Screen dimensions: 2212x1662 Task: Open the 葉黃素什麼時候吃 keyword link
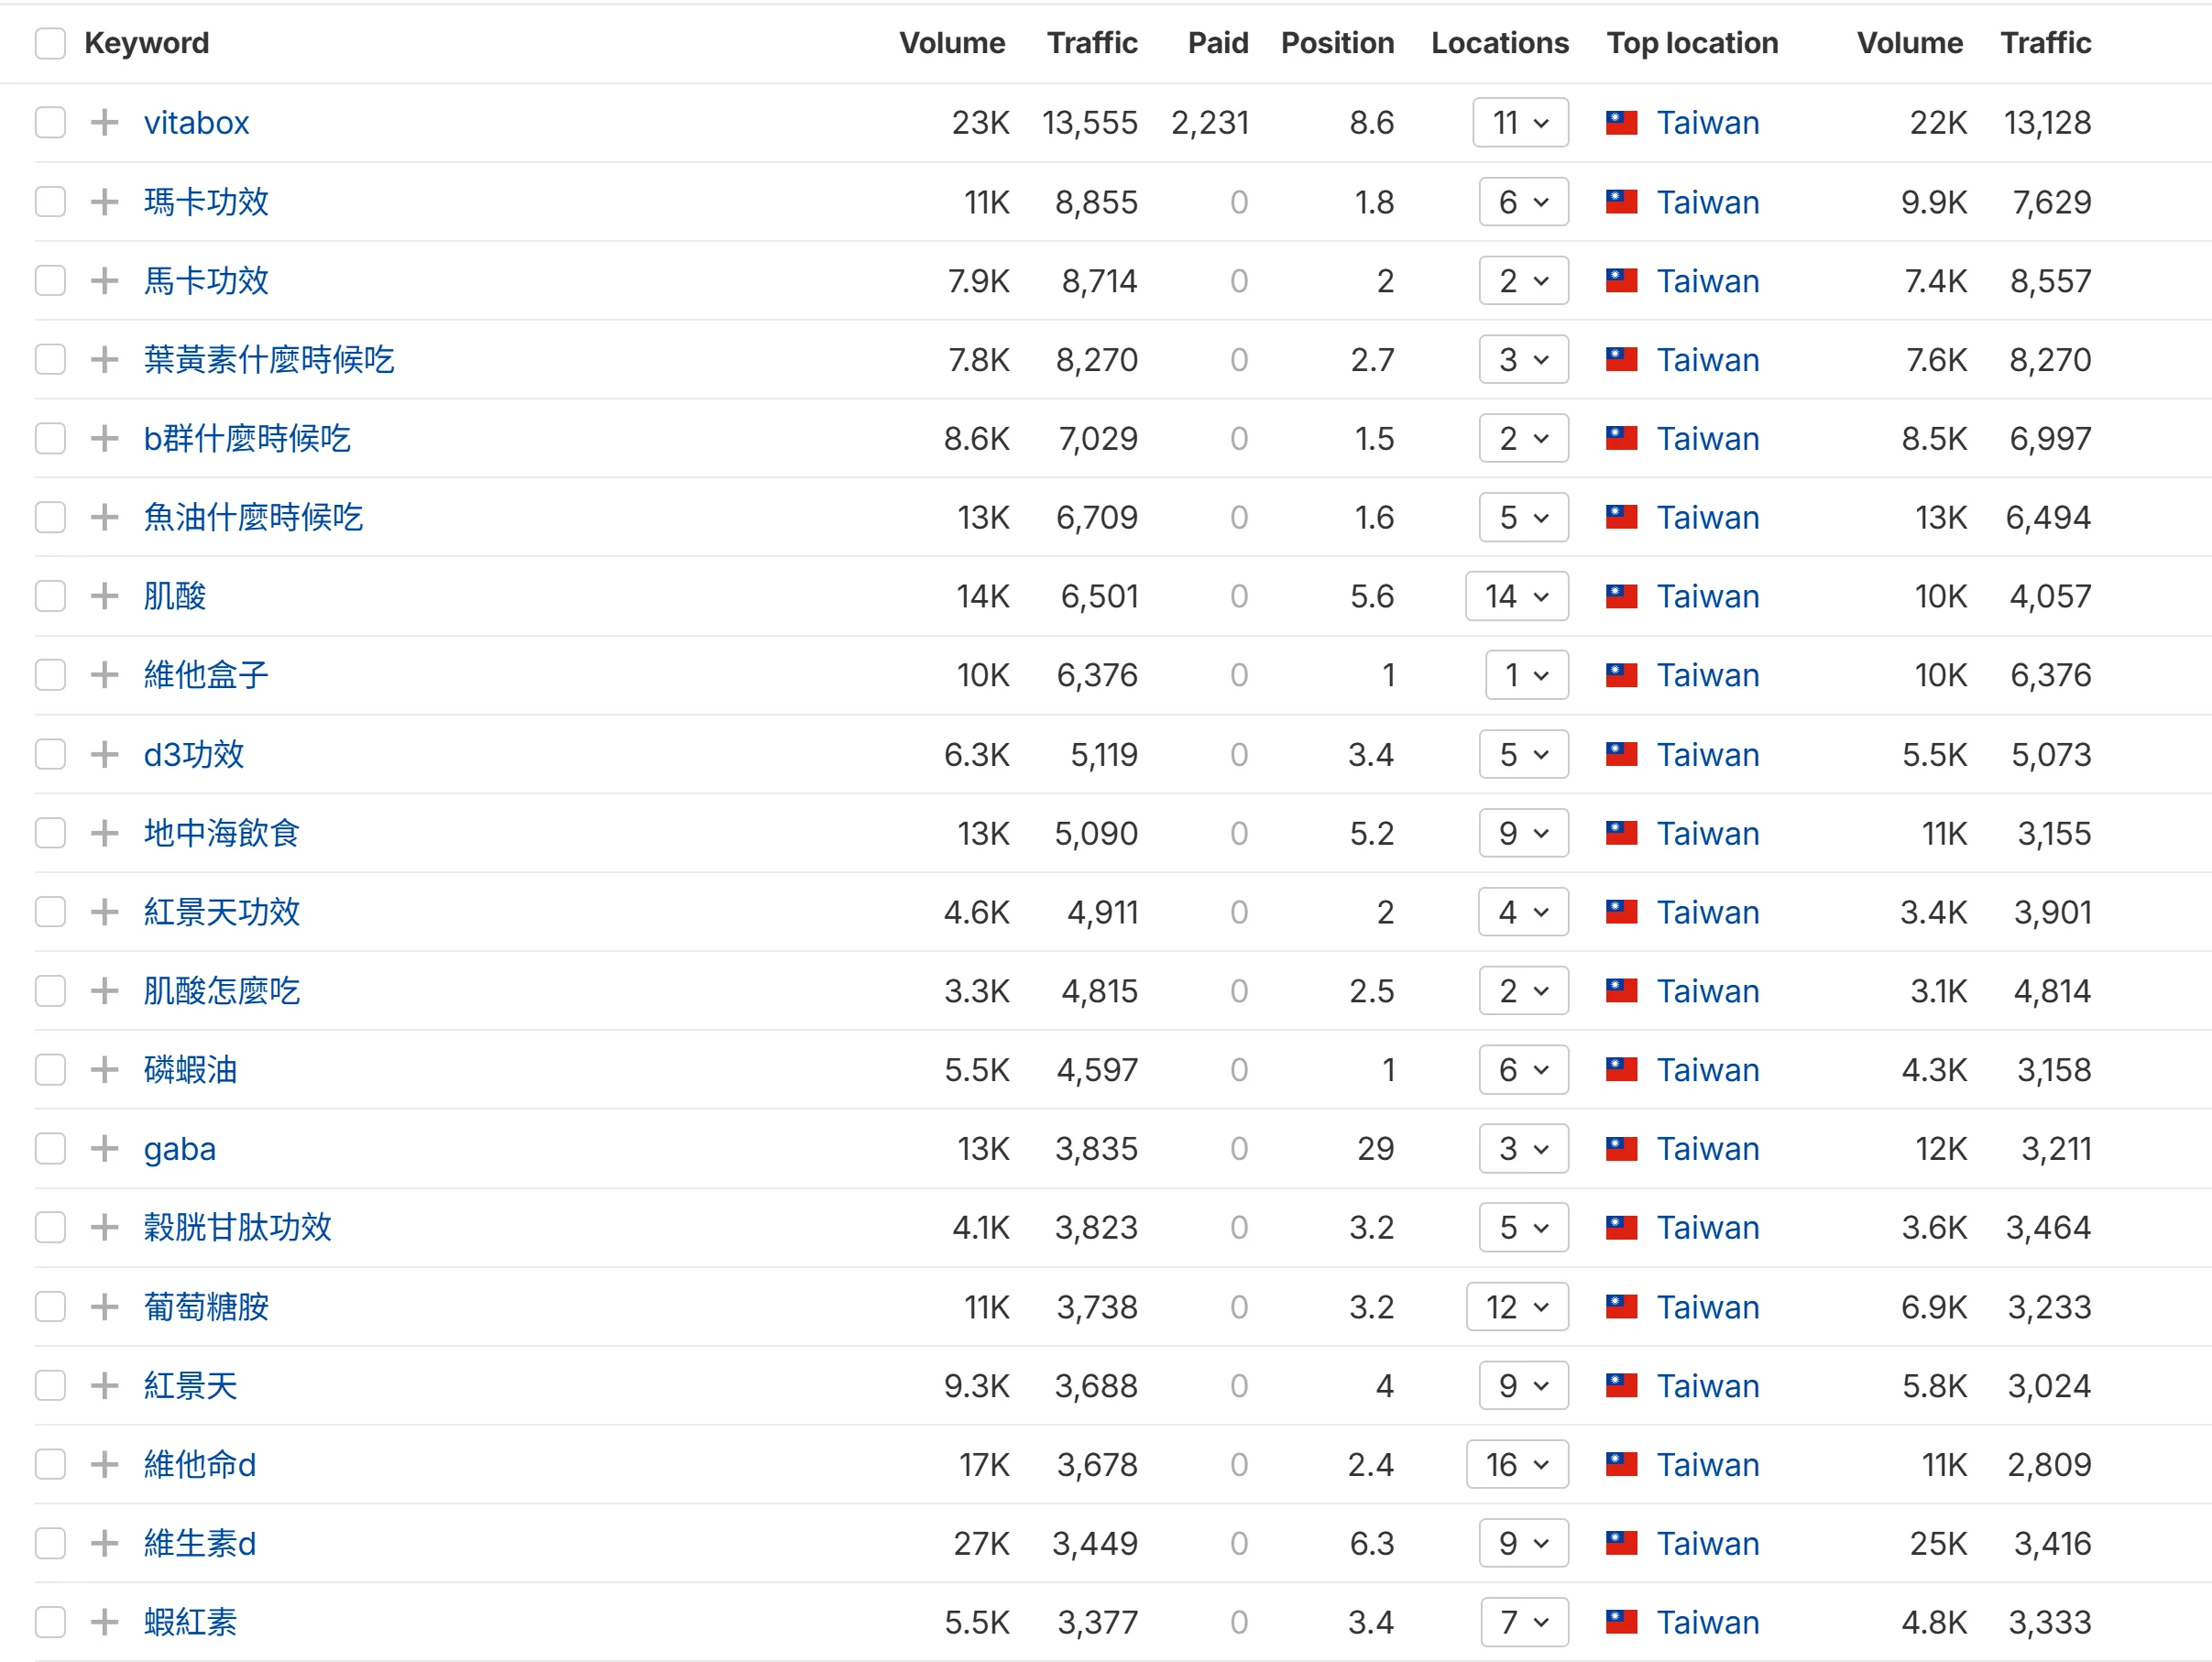(269, 359)
